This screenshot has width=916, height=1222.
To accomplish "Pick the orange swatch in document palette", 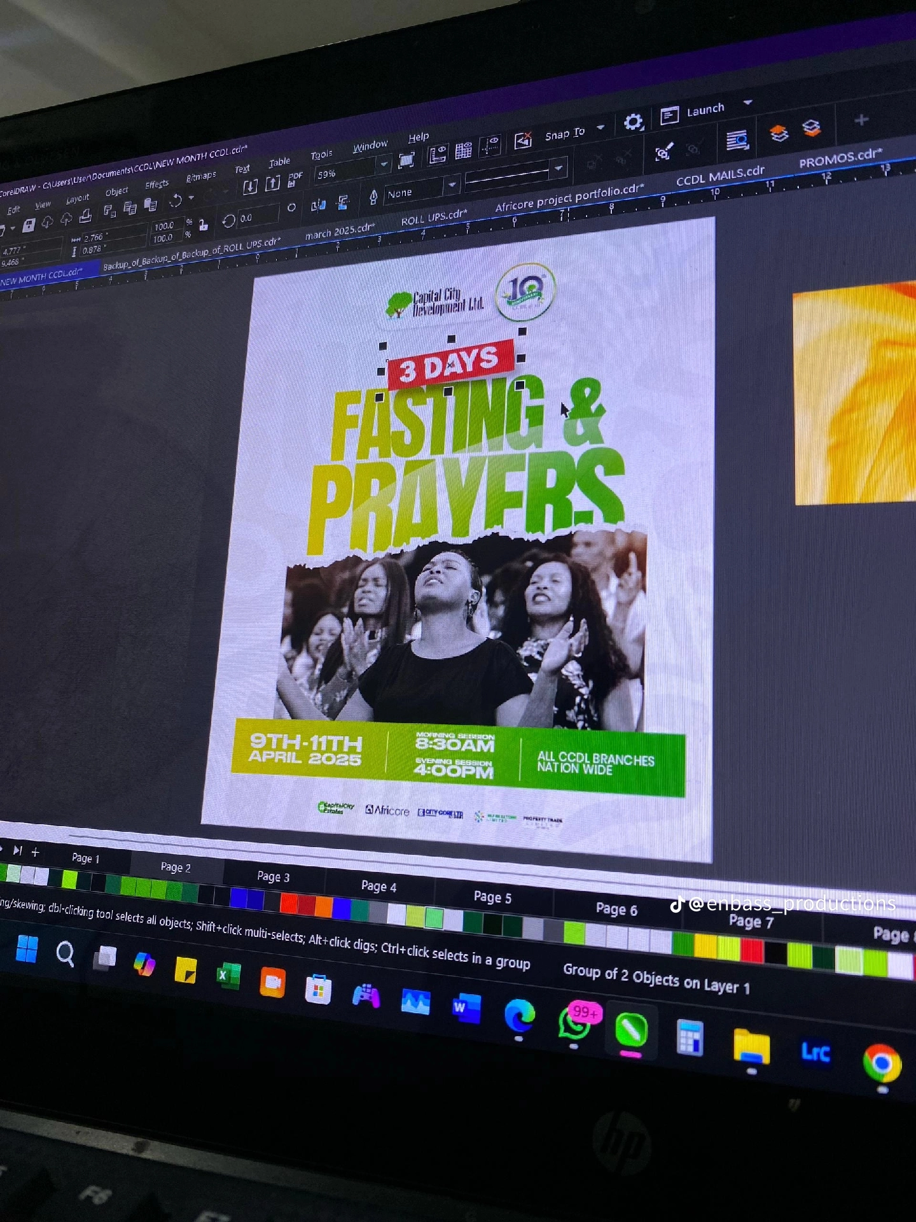I will pos(324,907).
